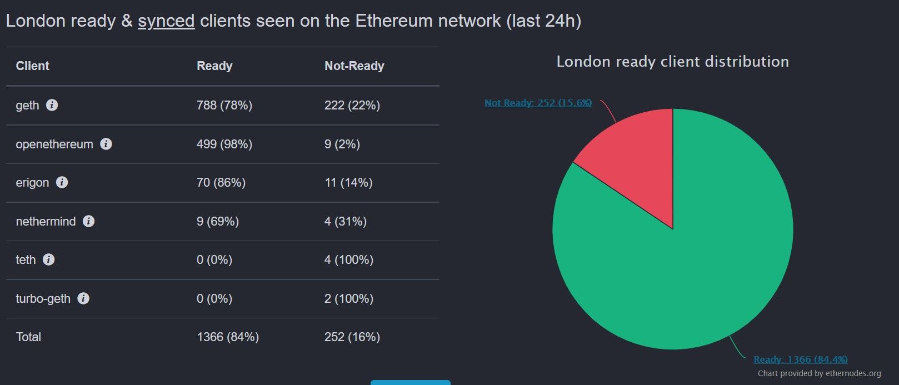Click the blue button at bottom edge
This screenshot has width=899, height=385.
tap(410, 382)
